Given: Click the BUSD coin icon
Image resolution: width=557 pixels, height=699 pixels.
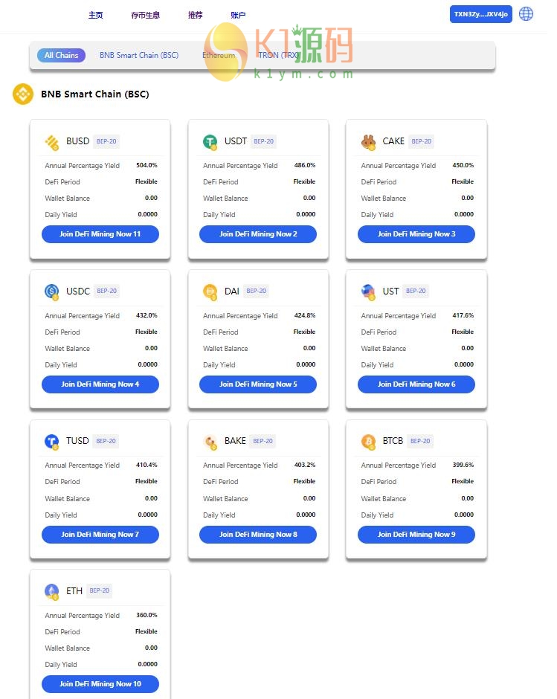Looking at the screenshot, I should [x=51, y=141].
